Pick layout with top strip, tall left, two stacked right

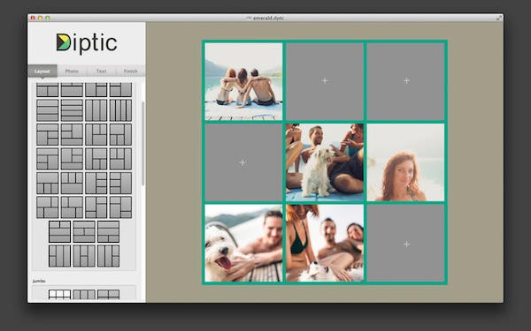click(48, 134)
